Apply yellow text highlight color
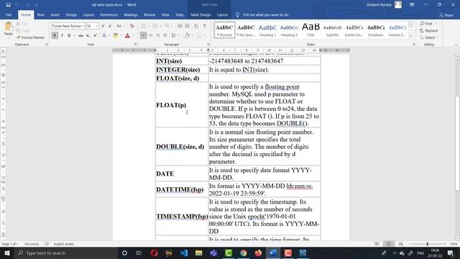This screenshot has width=460, height=259. tap(116, 35)
